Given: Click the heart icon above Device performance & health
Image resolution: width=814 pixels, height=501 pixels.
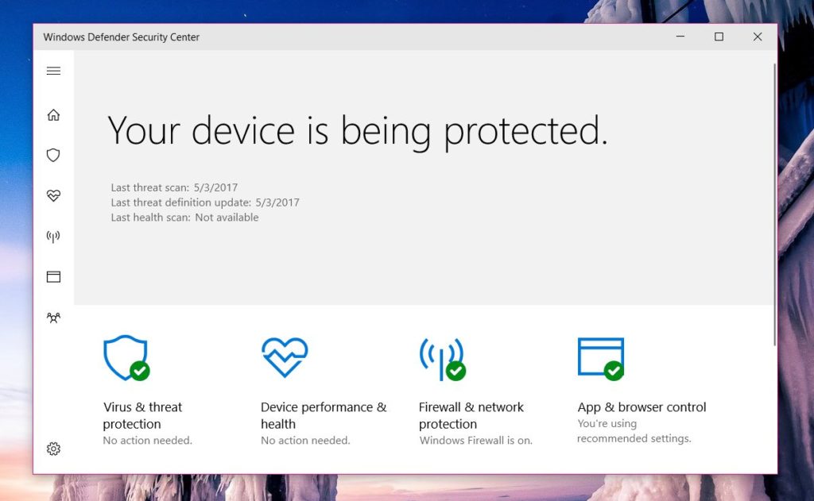Looking at the screenshot, I should tap(285, 357).
